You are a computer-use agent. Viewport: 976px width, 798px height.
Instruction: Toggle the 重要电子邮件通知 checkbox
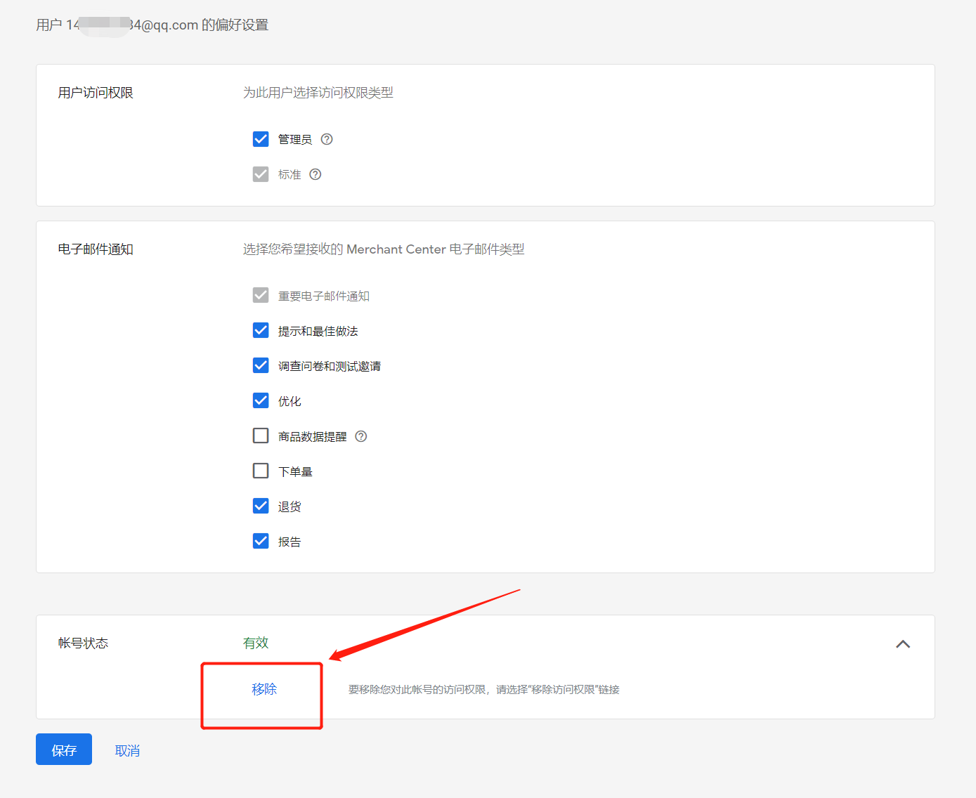tap(261, 295)
